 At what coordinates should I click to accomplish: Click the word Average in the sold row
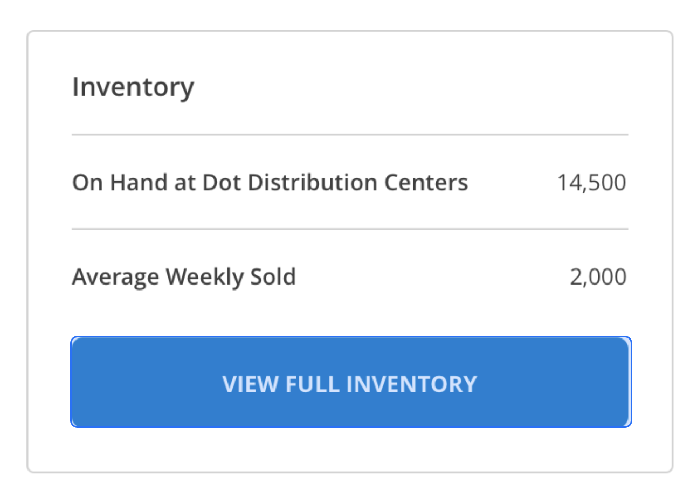[x=115, y=277]
